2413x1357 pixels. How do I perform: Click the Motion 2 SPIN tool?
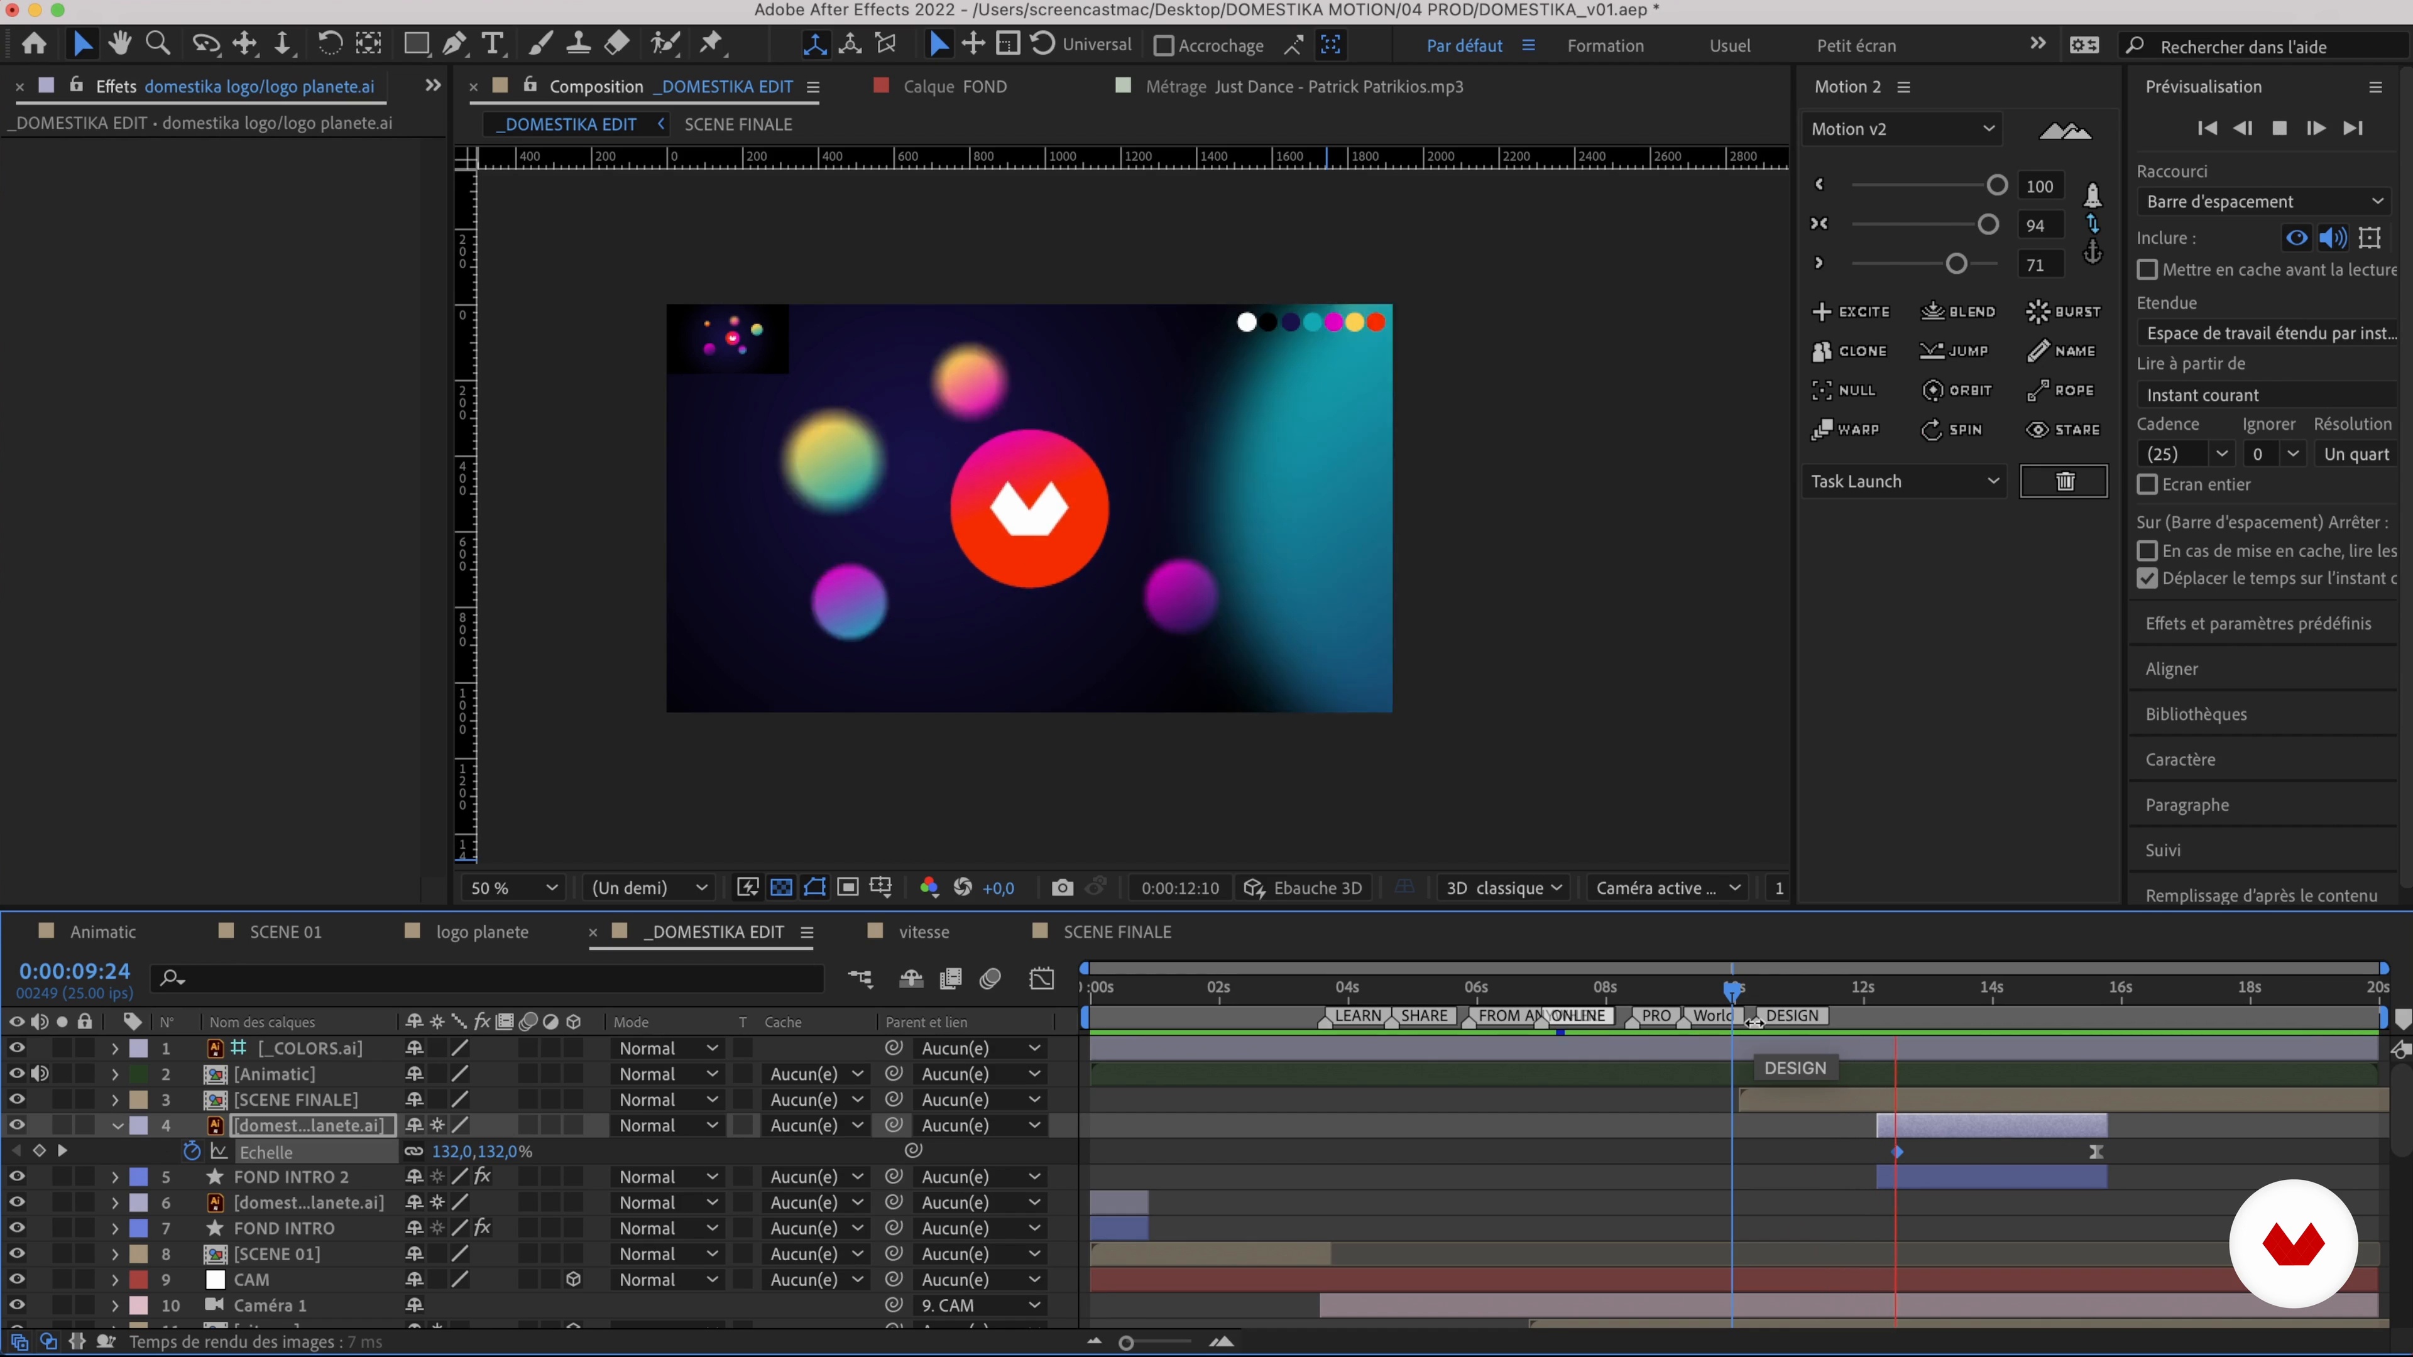point(1952,430)
